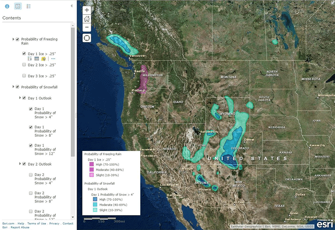Image resolution: width=335 pixels, height=230 pixels.
Task: Click the Contents panel scrollbar
Action: tap(72, 84)
